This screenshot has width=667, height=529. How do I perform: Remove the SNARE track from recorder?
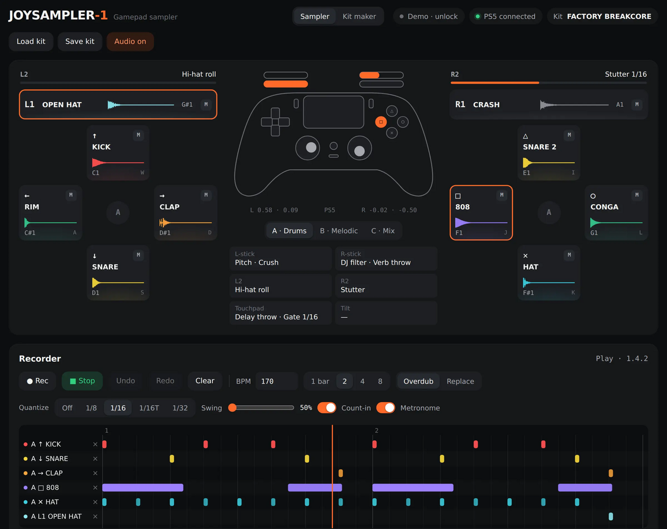95,459
